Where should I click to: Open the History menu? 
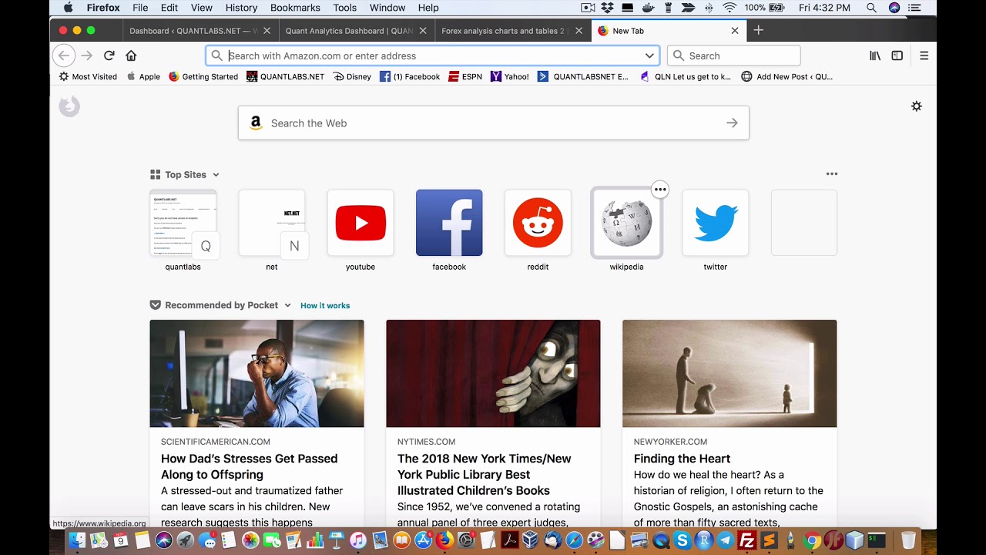242,8
